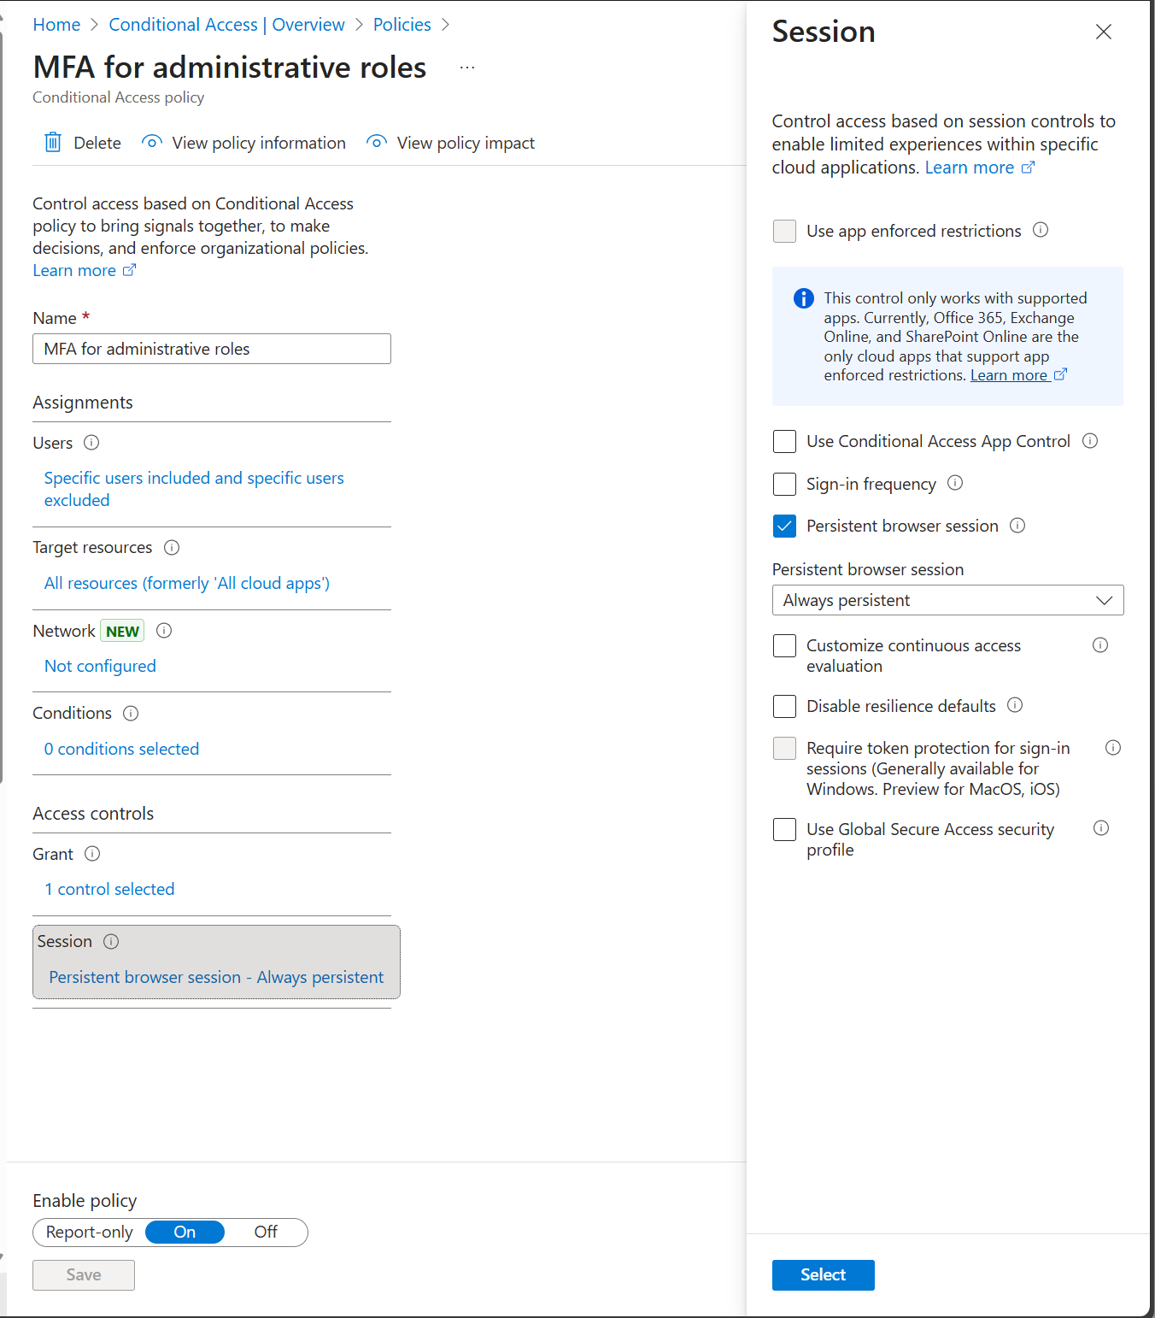Enable the Sign-in frequency checkbox

pos(784,484)
